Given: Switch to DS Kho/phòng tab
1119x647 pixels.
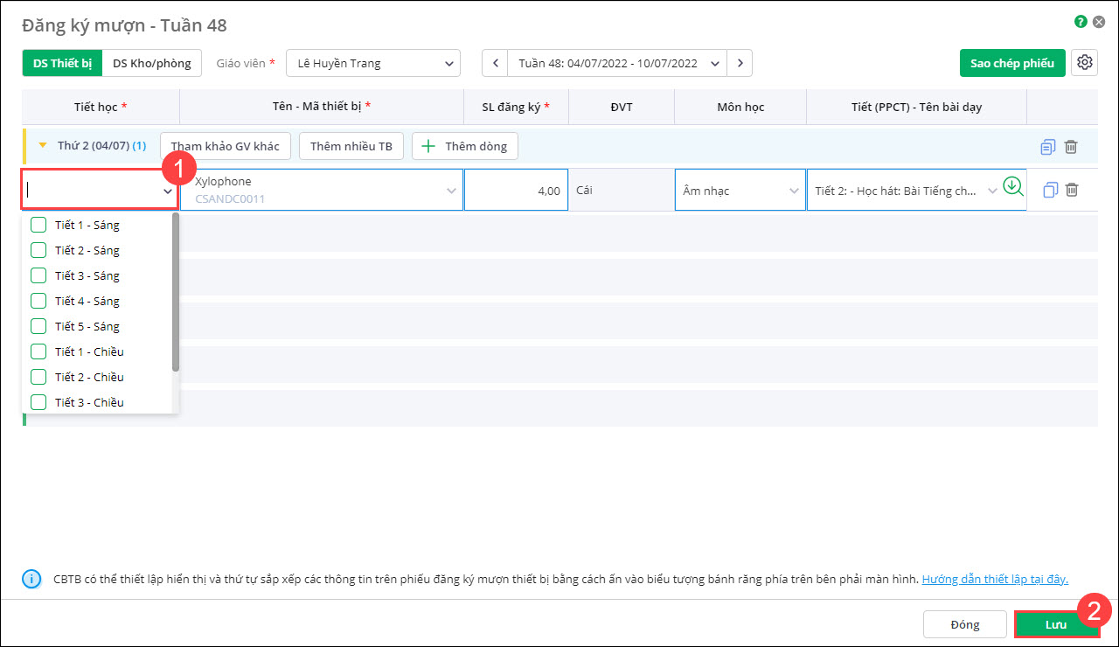Looking at the screenshot, I should click(152, 63).
